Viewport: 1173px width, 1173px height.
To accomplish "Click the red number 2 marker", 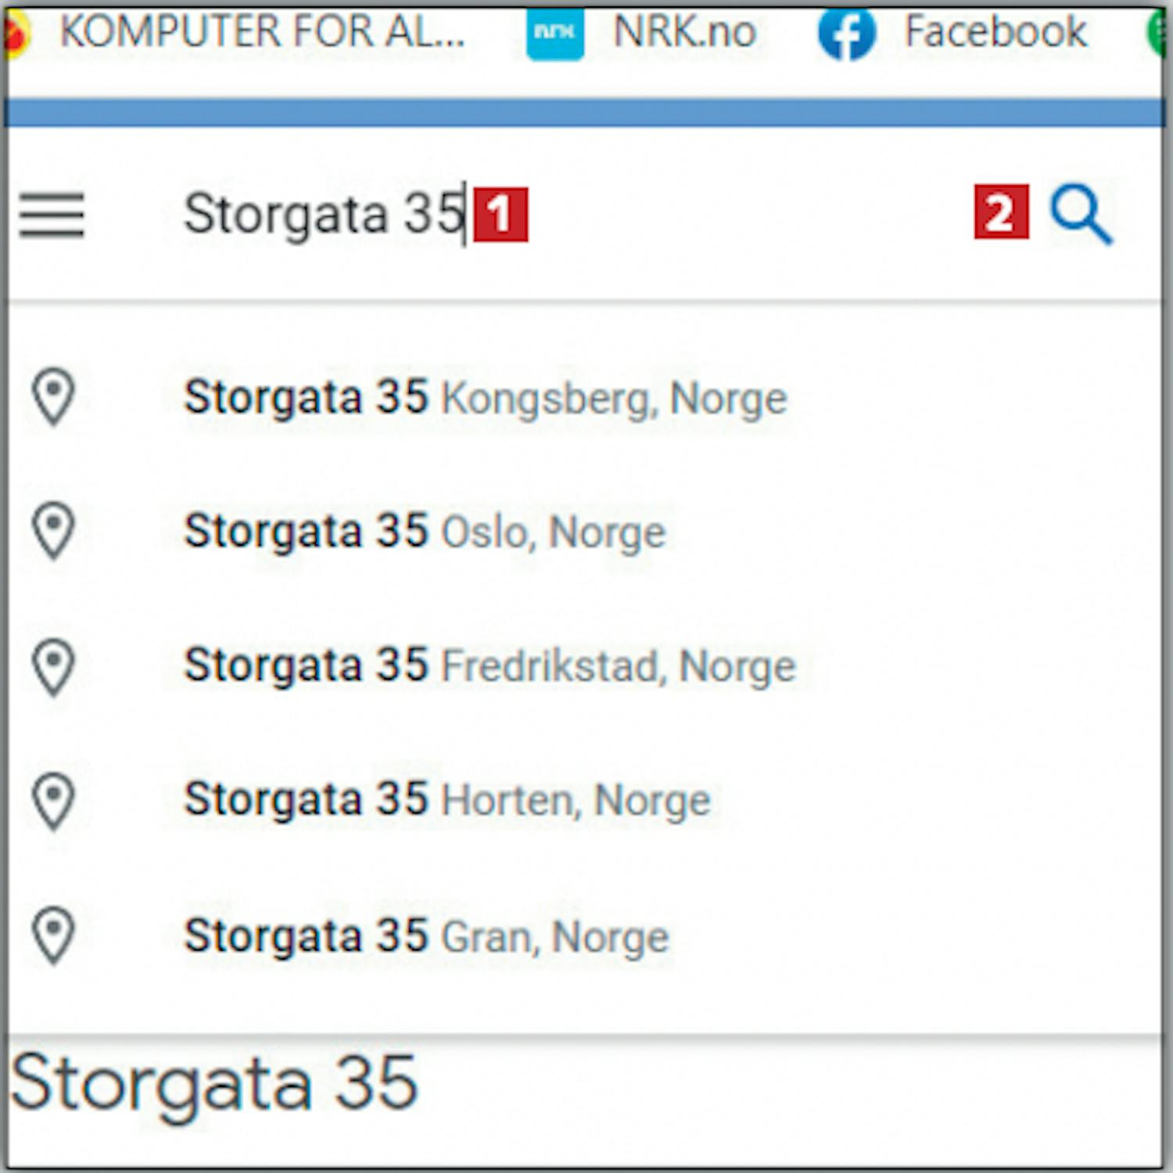I will [x=1001, y=213].
